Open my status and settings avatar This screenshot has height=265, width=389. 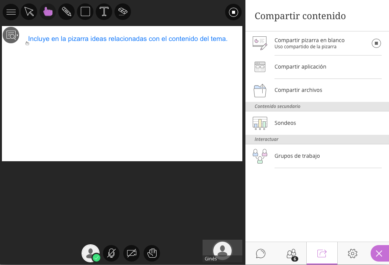(x=91, y=254)
